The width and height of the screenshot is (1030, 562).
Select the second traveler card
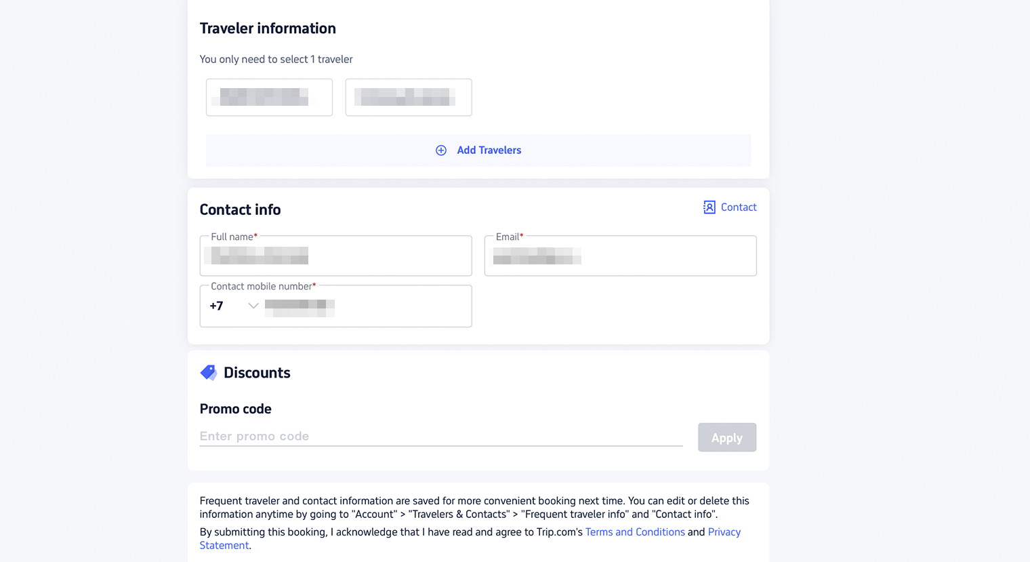click(409, 97)
